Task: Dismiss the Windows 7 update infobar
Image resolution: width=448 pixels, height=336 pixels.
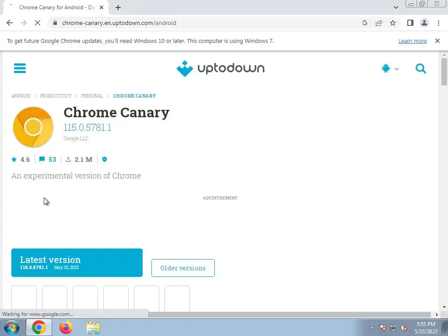Action: coord(437,41)
